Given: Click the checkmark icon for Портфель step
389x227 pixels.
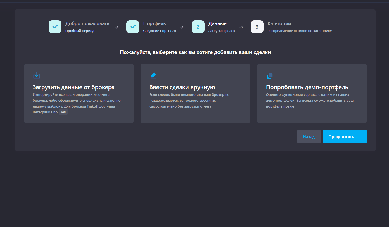Looking at the screenshot, I should (133, 27).
